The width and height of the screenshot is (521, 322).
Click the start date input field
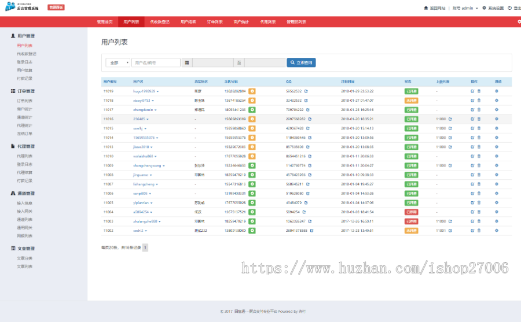(212, 62)
